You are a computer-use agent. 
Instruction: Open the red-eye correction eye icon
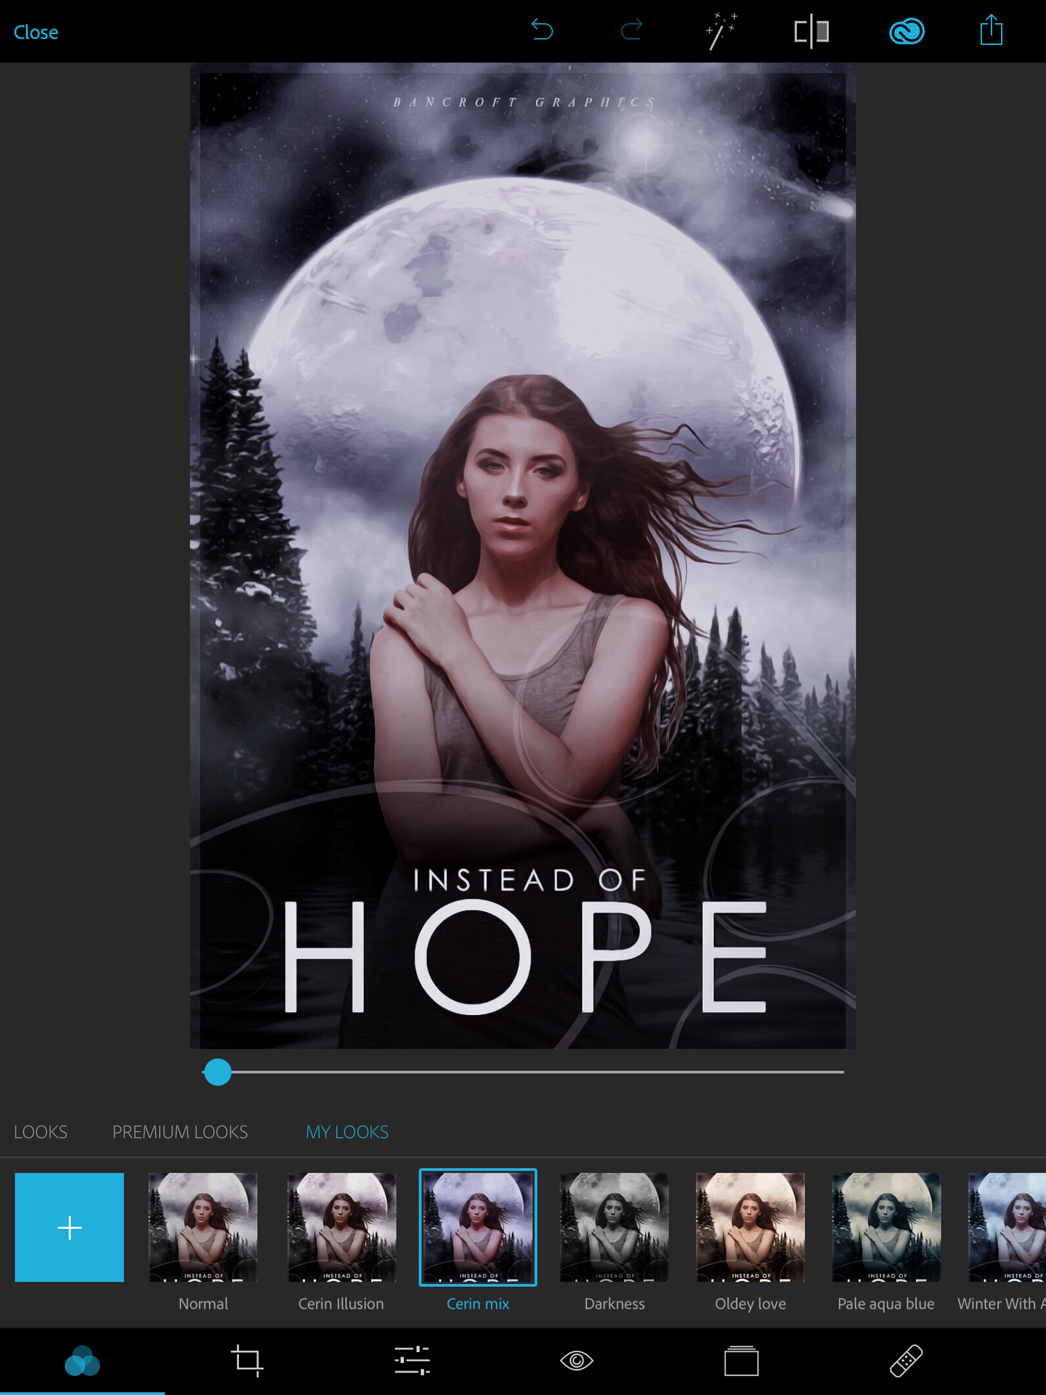coord(577,1360)
